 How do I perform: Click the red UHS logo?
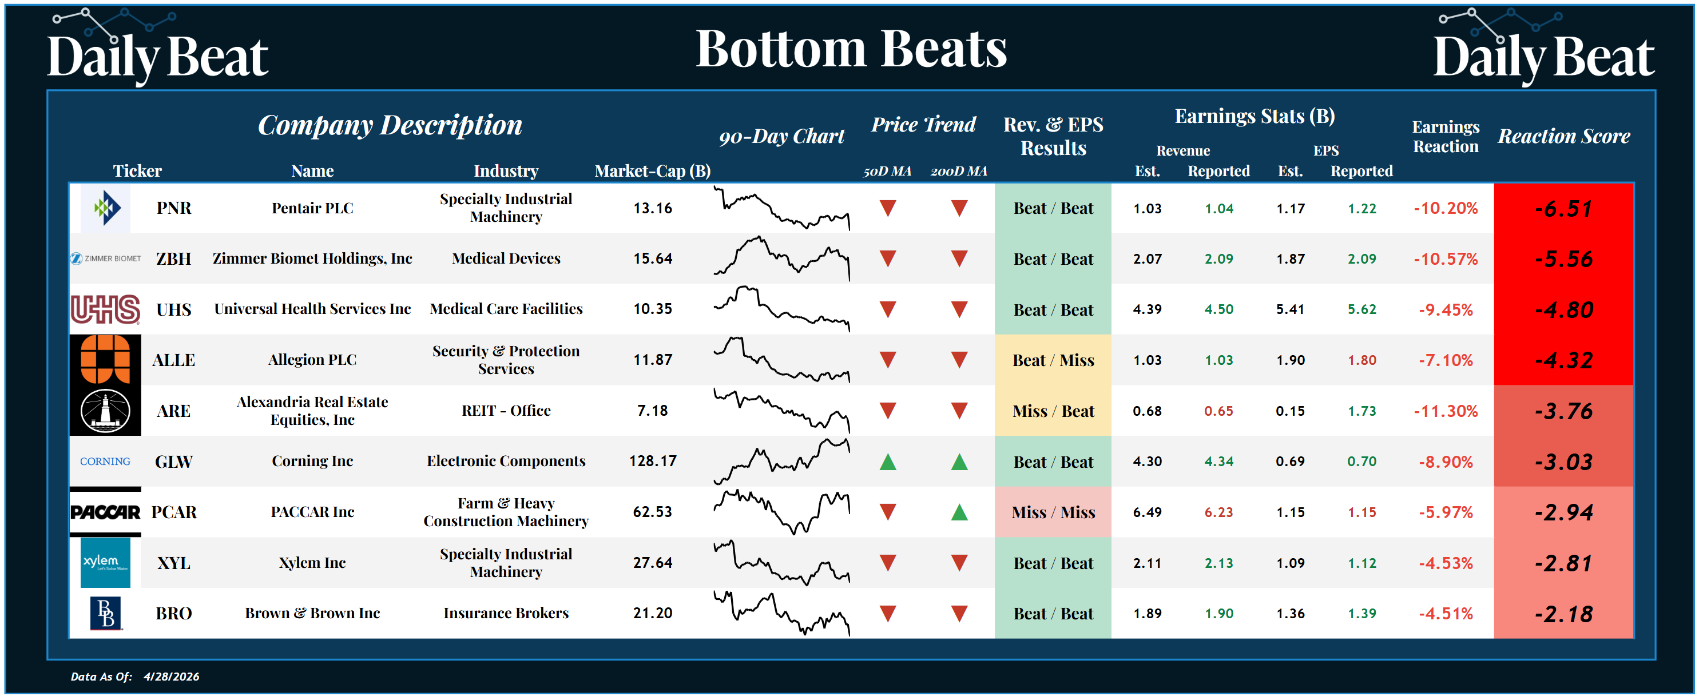coord(105,309)
